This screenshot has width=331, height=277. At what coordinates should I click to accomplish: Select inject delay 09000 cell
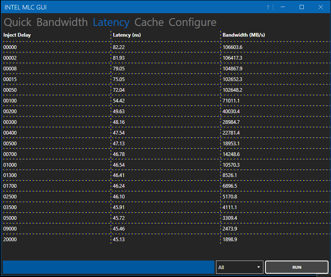click(x=10, y=229)
